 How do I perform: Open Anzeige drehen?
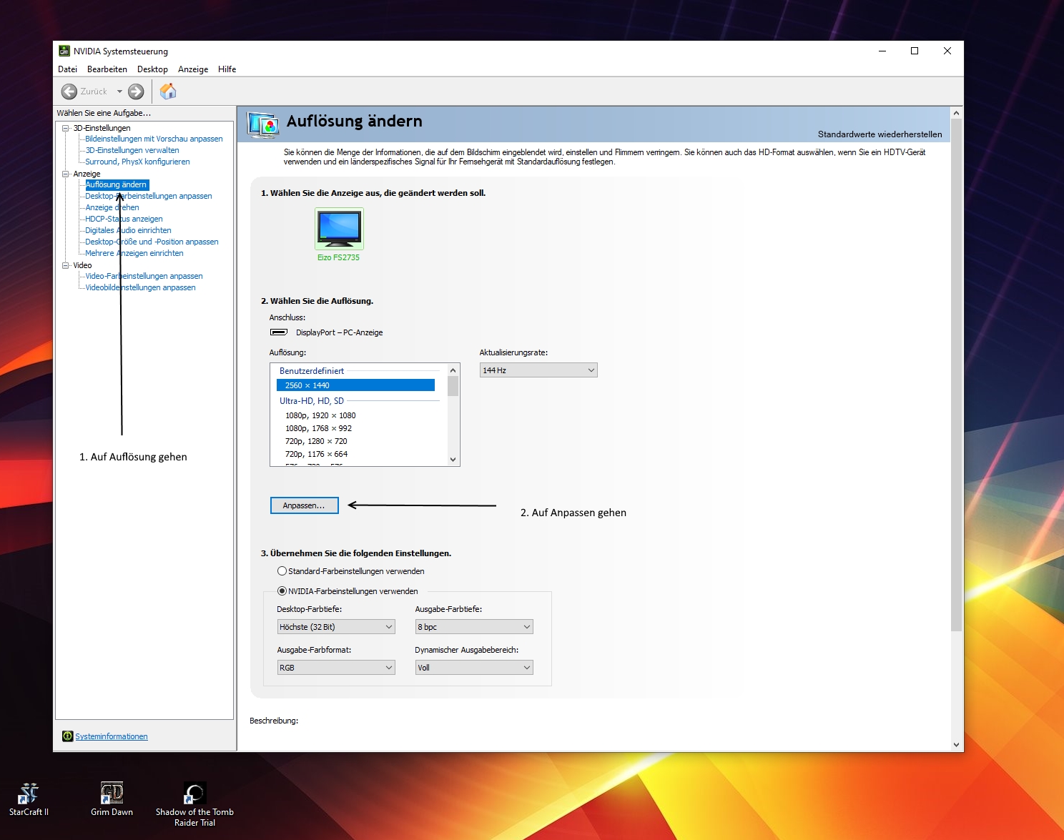(x=112, y=207)
